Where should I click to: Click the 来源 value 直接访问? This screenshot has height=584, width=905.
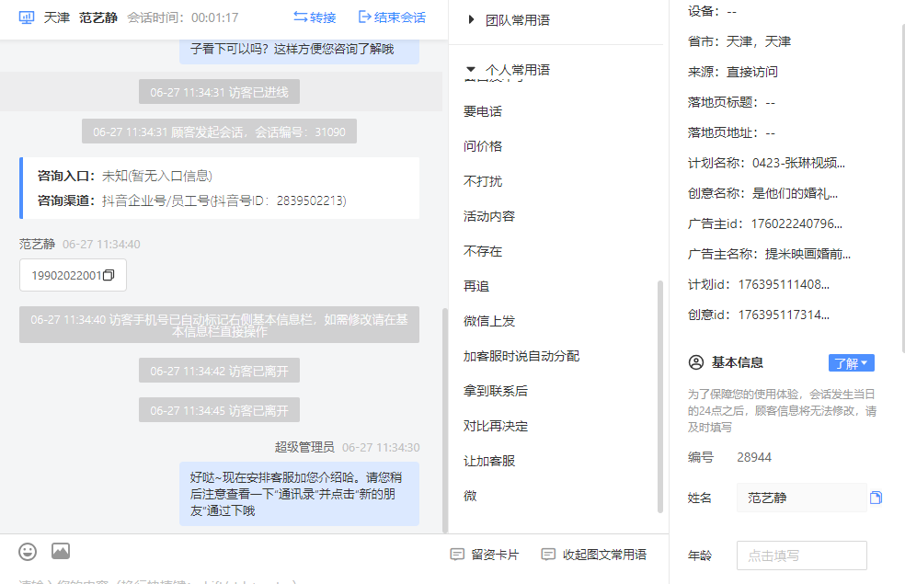[752, 72]
